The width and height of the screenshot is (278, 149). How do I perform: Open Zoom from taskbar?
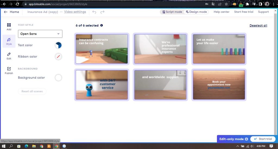64,146
